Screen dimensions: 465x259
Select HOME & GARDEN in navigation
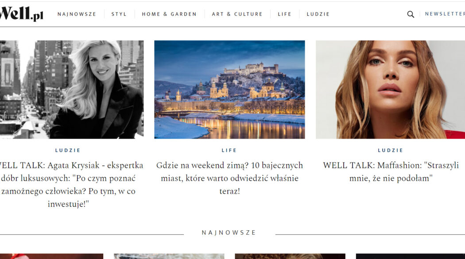pos(169,14)
